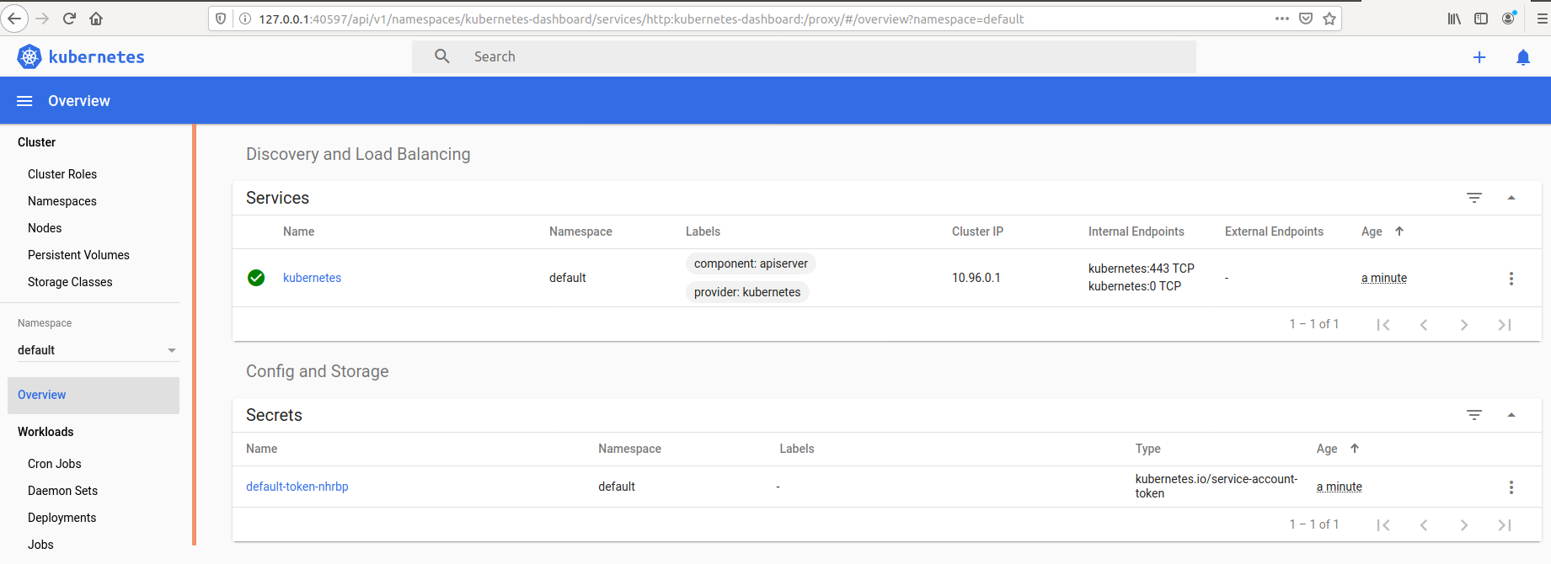Open the Firefox account icon
Image resolution: width=1551 pixels, height=564 pixels.
tap(1509, 18)
